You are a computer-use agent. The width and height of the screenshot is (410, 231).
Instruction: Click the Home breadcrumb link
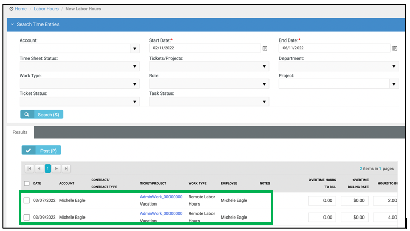coord(20,9)
